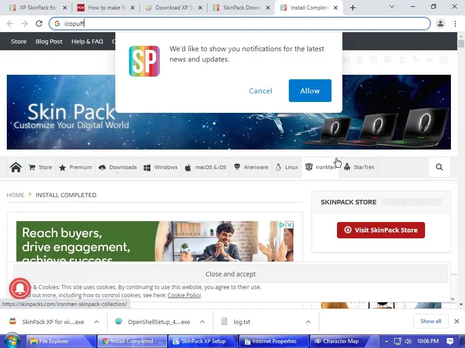The width and height of the screenshot is (465, 348).
Task: Close the How to make W tab
Action: (133, 8)
